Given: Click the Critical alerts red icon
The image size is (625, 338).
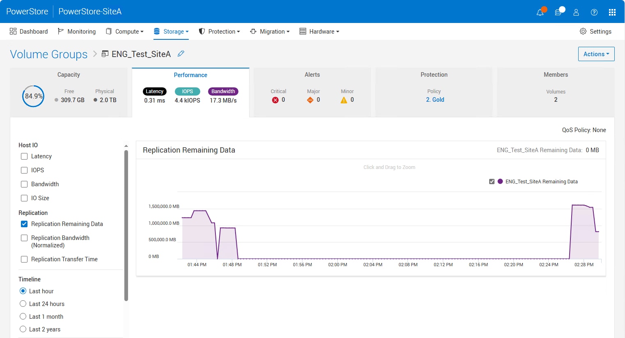Looking at the screenshot, I should (275, 100).
